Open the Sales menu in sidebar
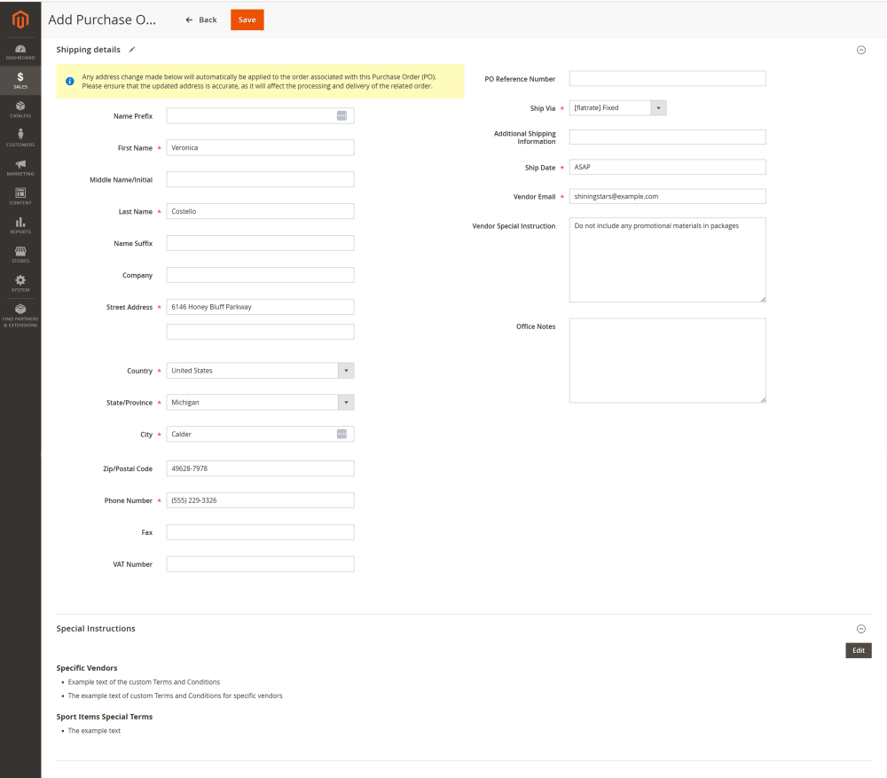The width and height of the screenshot is (887, 778). click(20, 80)
